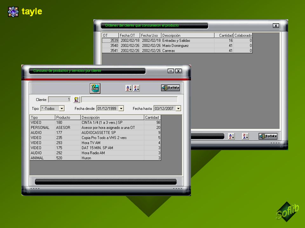Click the Colaborado column header
Screen dimensions: 305x228
[x=243, y=35]
